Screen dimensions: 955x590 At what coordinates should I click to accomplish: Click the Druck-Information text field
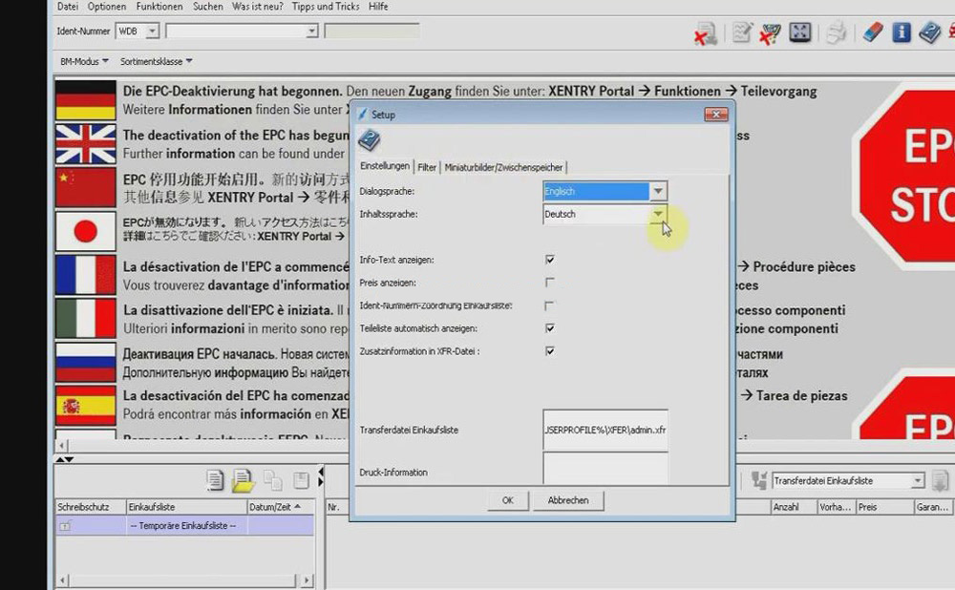click(605, 469)
